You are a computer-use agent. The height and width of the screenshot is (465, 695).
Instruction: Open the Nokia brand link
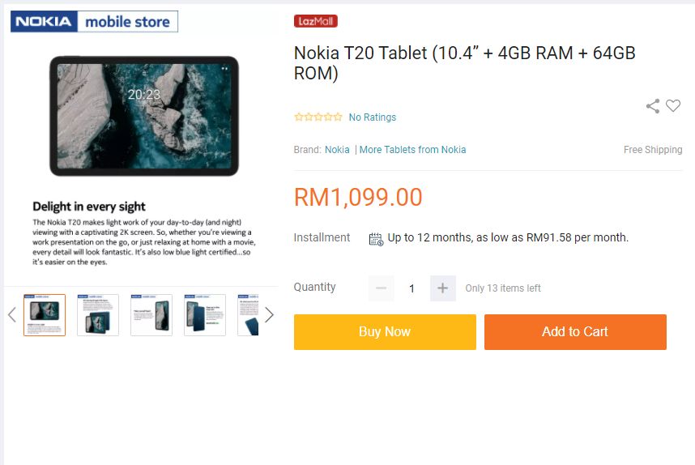click(x=337, y=150)
